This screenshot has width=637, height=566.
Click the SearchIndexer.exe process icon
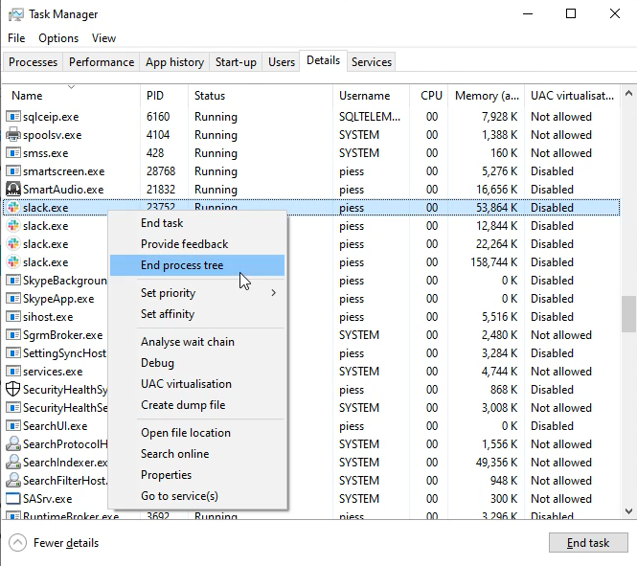[13, 463]
